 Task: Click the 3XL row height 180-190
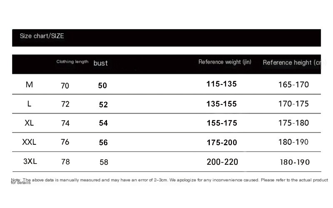[295, 162]
